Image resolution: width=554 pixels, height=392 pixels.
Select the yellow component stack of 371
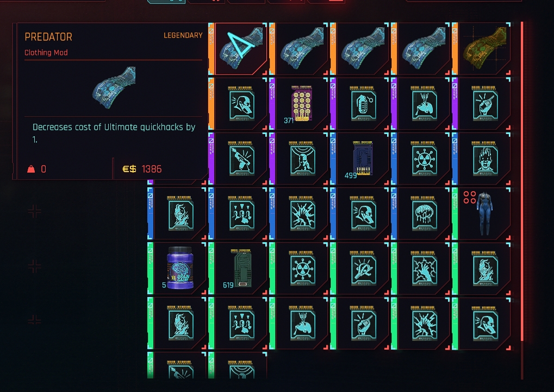(301, 103)
